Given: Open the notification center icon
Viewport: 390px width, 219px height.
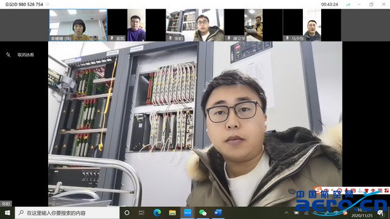Looking at the screenshot, I should click(380, 213).
